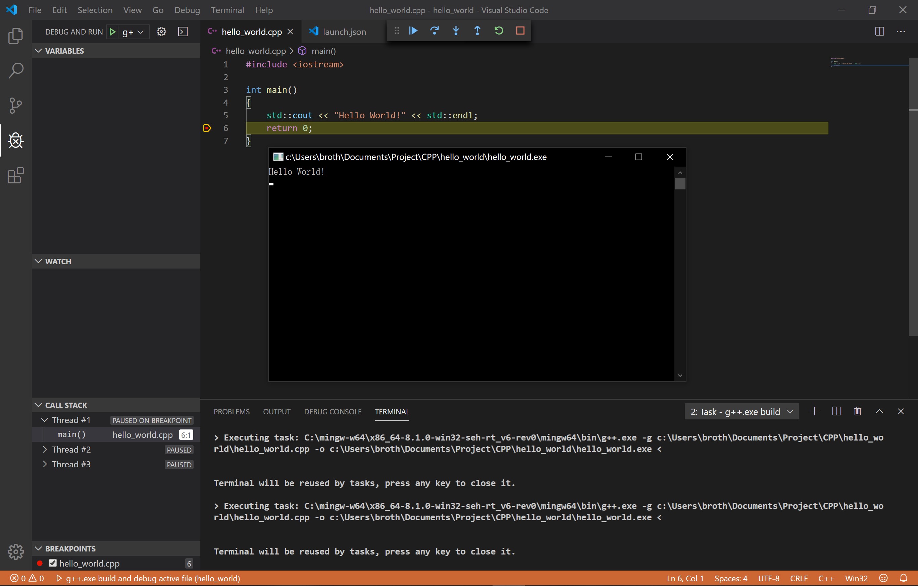This screenshot has height=586, width=918.
Task: Change file encoding UTF-8
Action: click(x=769, y=578)
